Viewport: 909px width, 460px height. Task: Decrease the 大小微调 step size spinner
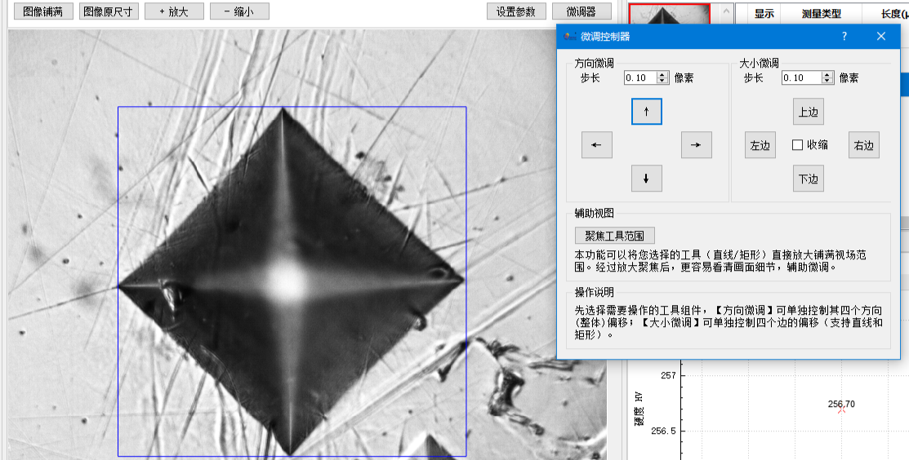click(828, 81)
